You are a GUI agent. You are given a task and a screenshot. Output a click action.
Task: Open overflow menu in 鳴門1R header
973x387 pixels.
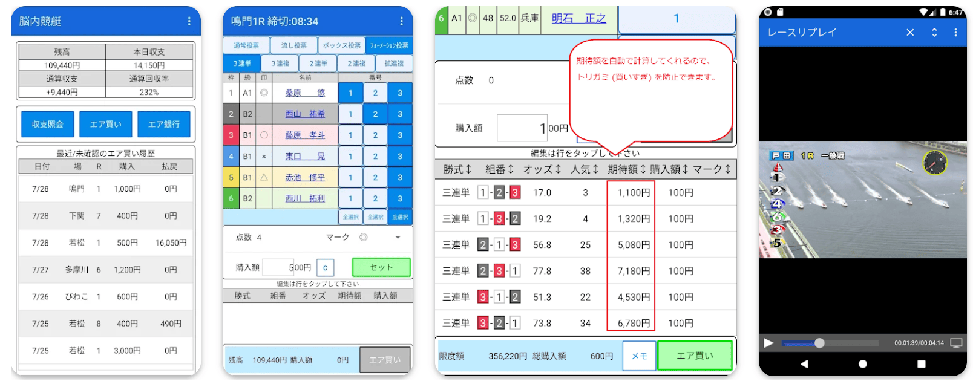pyautogui.click(x=401, y=21)
